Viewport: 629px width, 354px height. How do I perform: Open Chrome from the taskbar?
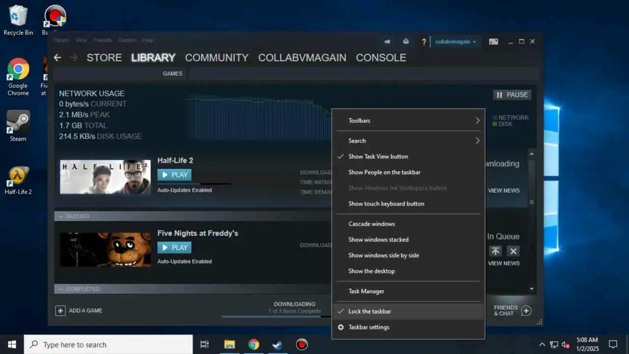tap(254, 344)
